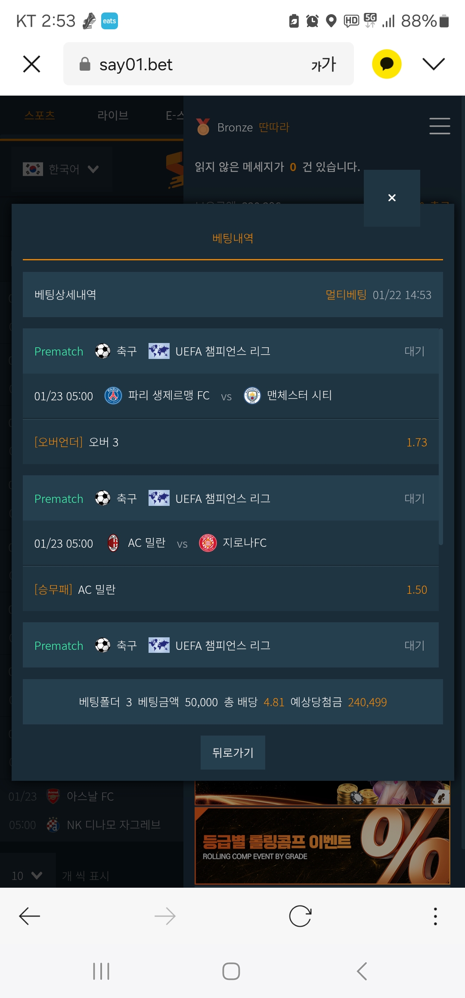This screenshot has height=998, width=465.
Task: Tap the font size 가가 button
Action: (323, 64)
